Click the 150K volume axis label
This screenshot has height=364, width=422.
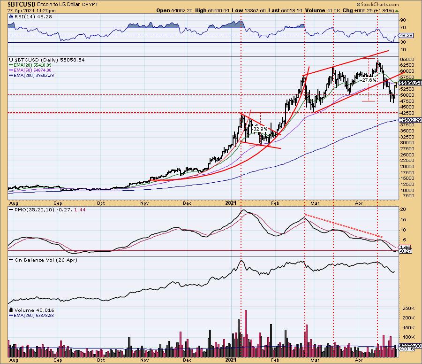pyautogui.click(x=408, y=328)
